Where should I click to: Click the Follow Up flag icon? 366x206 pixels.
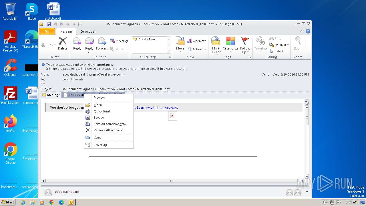[245, 45]
